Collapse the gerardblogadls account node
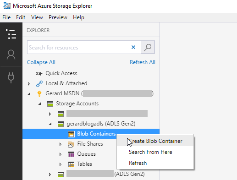 [50, 124]
